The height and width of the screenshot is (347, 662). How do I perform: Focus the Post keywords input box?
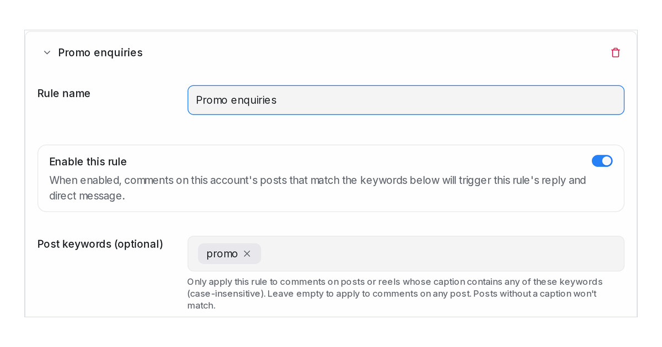point(406,254)
